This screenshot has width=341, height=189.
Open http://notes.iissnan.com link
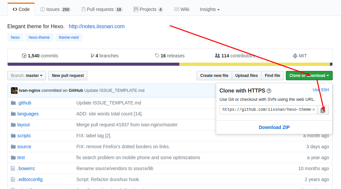pos(97,26)
